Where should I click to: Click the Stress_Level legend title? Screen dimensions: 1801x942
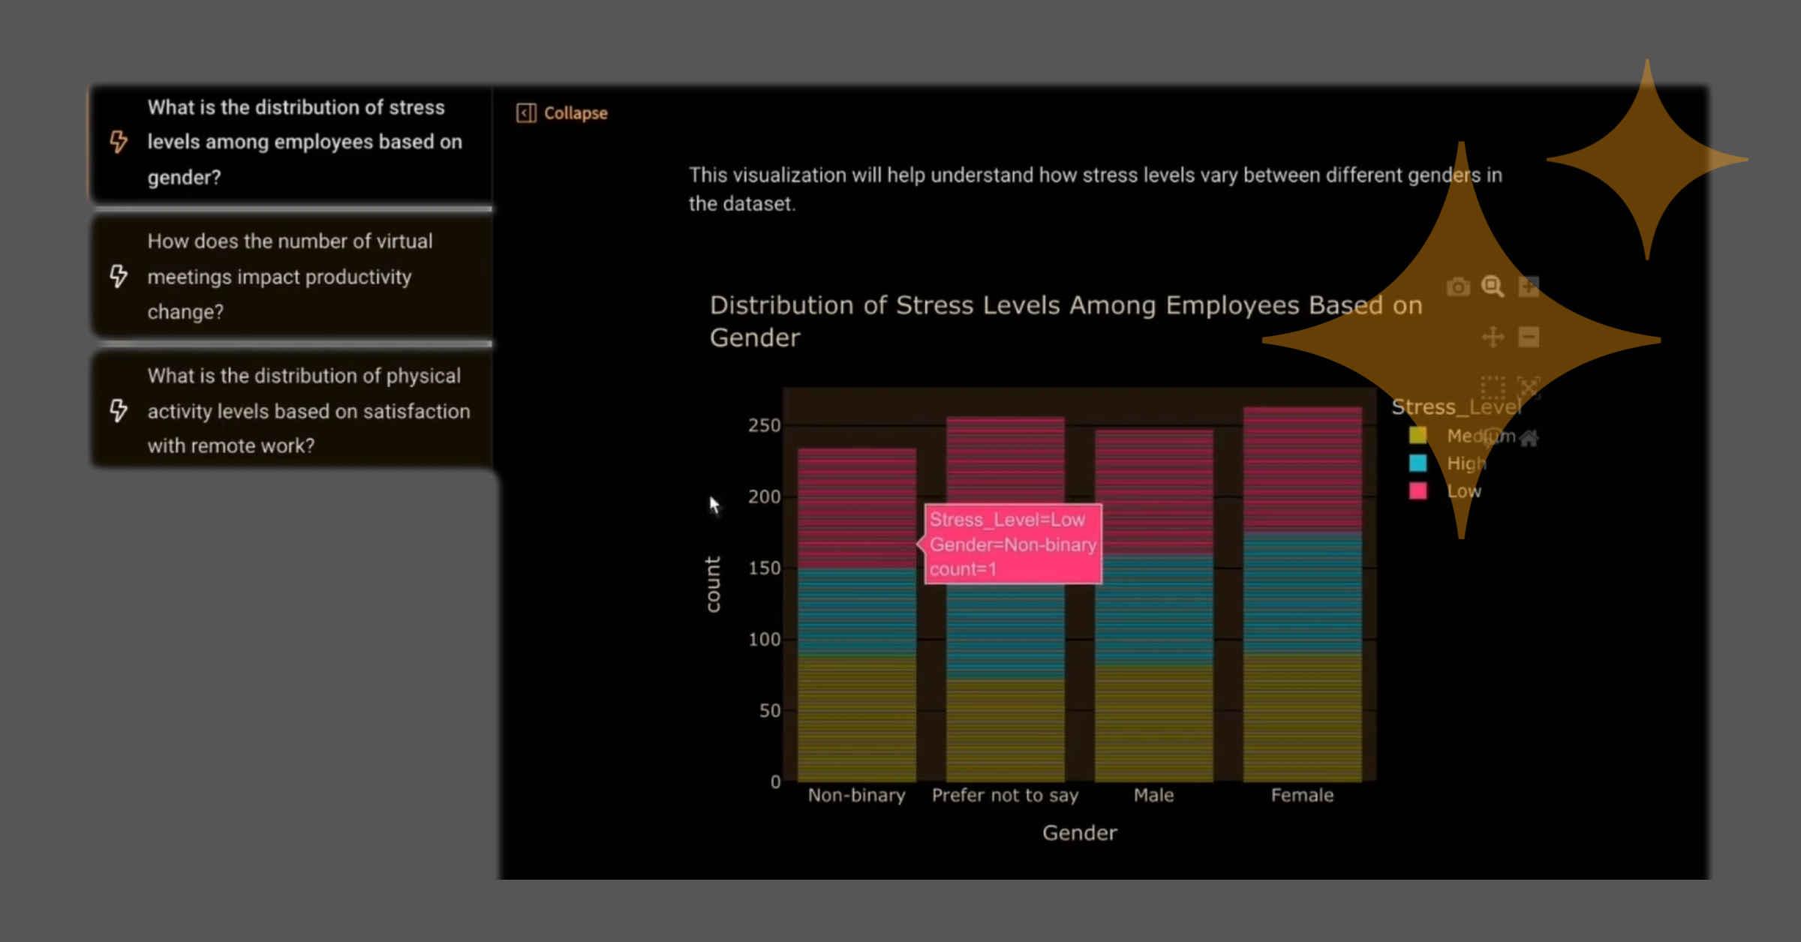click(1456, 407)
